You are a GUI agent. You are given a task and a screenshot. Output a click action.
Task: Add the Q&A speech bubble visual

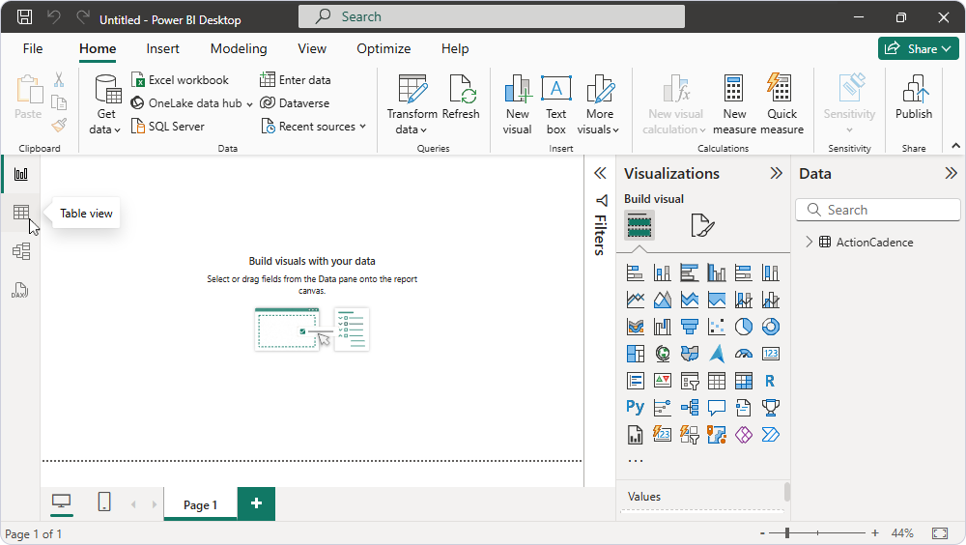pos(717,408)
